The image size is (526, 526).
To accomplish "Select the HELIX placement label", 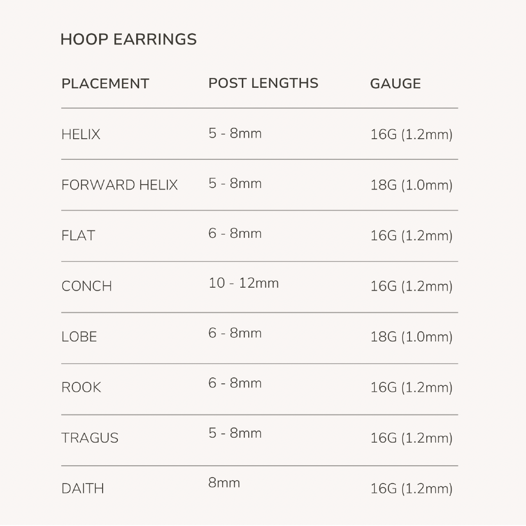I will tap(81, 134).
